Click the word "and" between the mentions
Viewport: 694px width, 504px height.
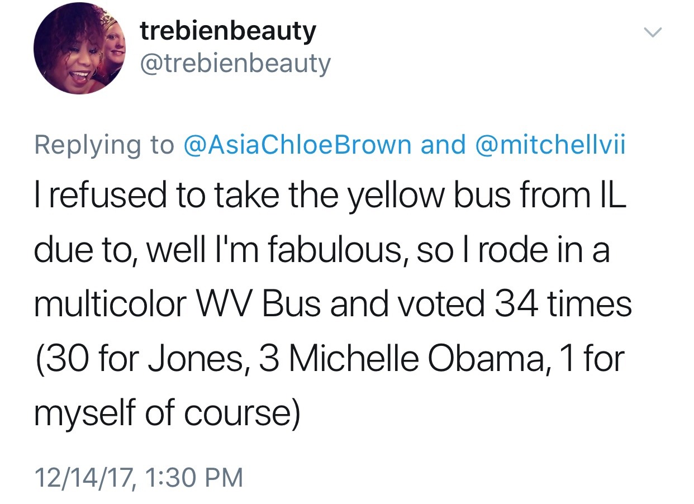point(443,145)
